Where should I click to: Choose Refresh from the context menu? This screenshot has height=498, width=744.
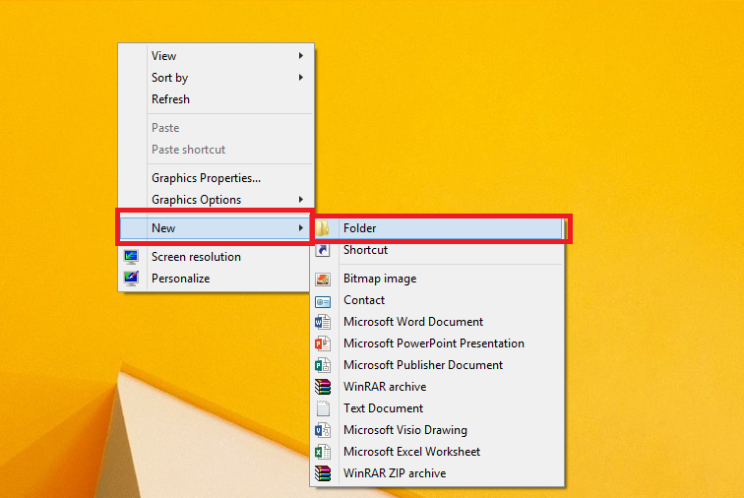point(216,99)
